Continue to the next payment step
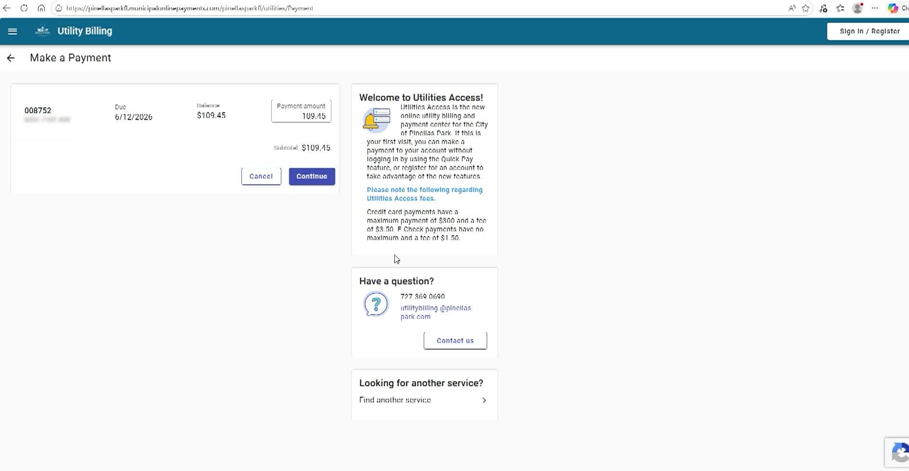Screen dimensions: 909x471 click(312, 176)
